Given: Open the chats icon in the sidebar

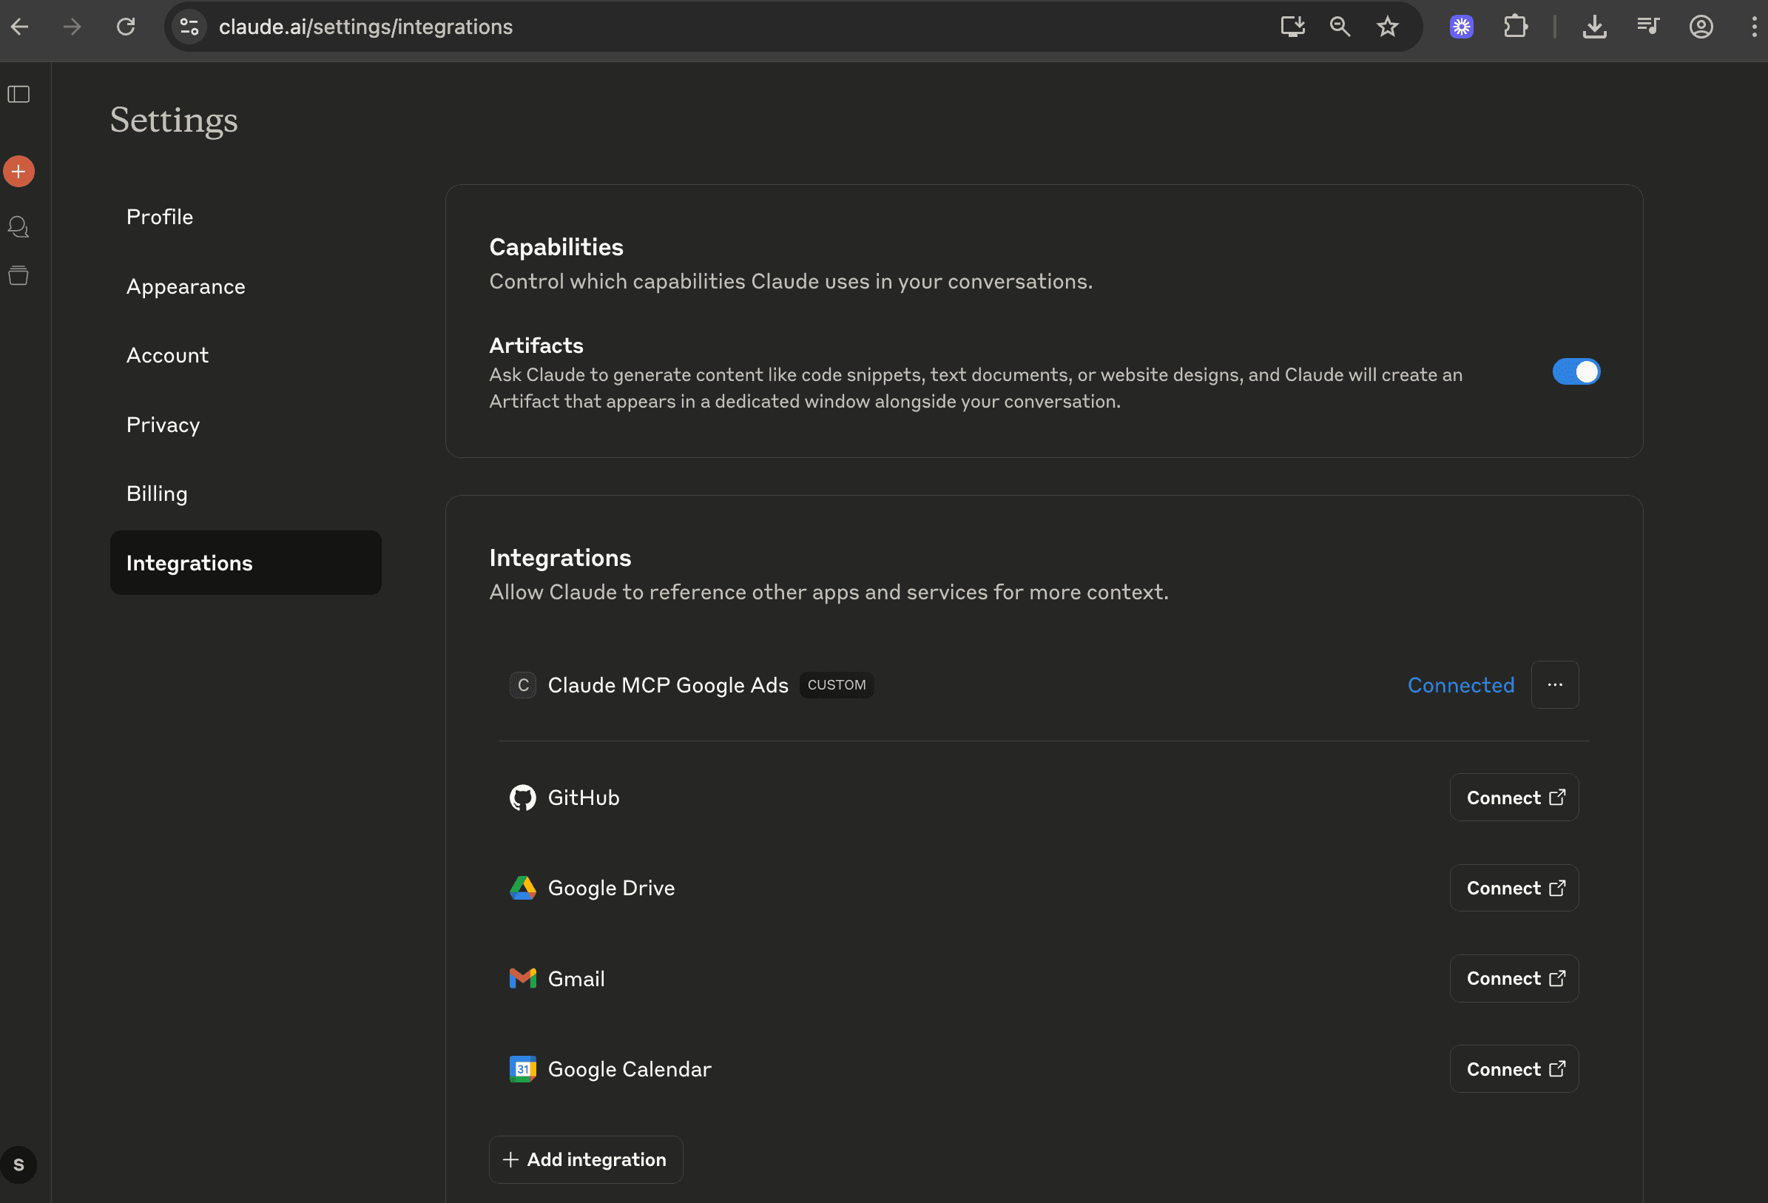Looking at the screenshot, I should click(x=19, y=226).
